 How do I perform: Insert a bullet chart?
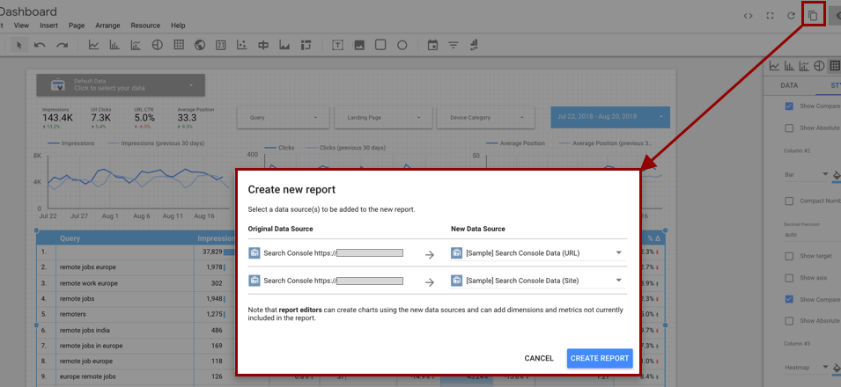(x=263, y=45)
